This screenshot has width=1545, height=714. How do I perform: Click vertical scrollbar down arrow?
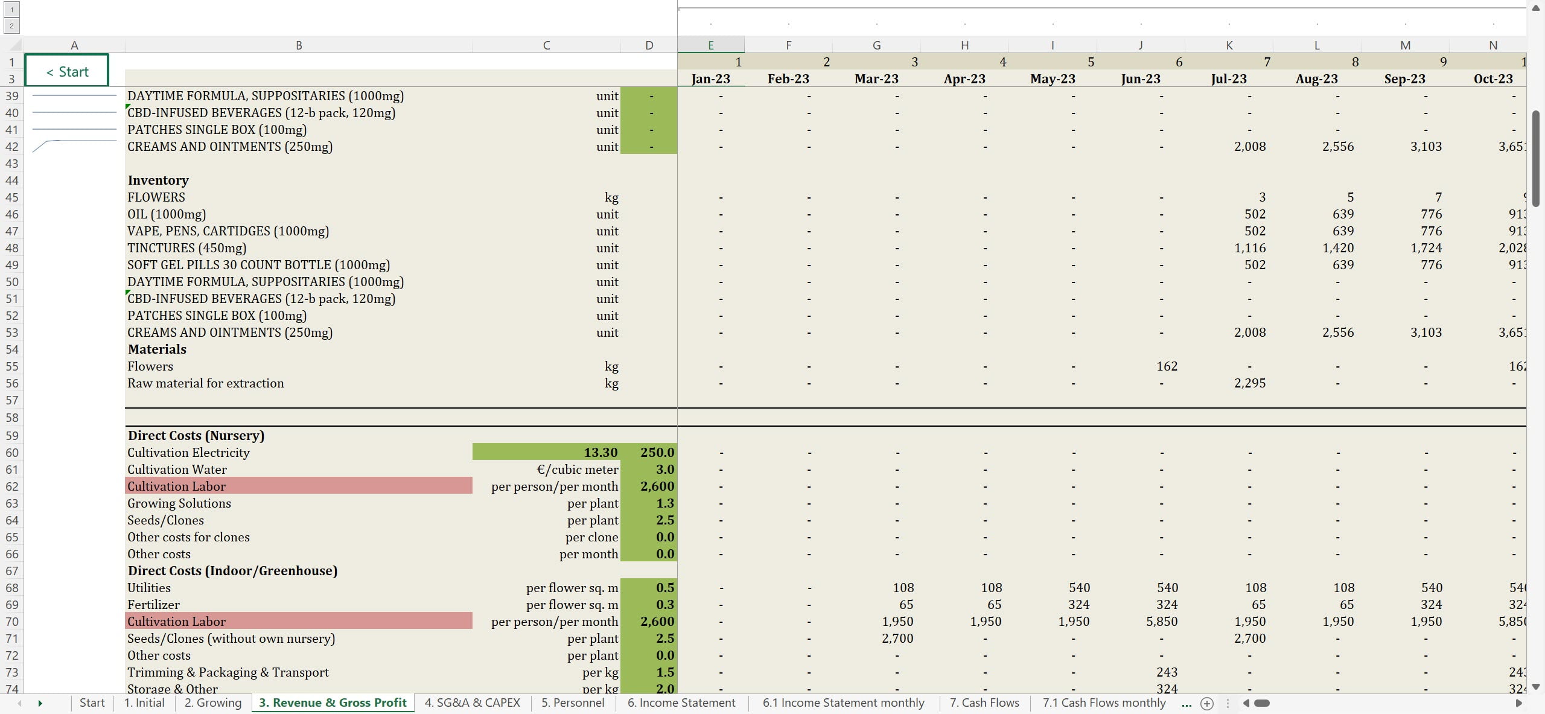(x=1536, y=687)
